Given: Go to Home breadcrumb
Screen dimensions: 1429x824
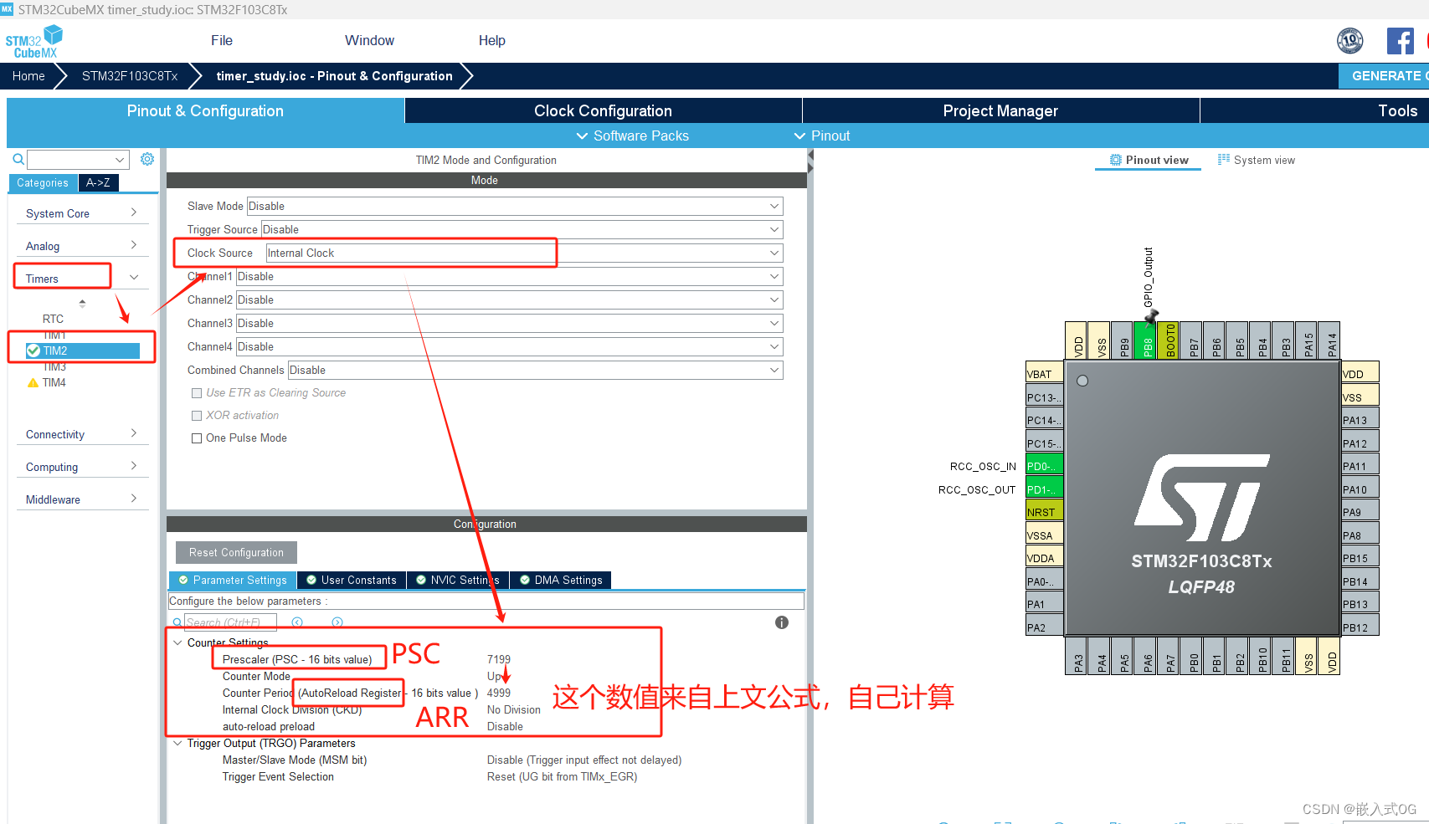Looking at the screenshot, I should [28, 76].
